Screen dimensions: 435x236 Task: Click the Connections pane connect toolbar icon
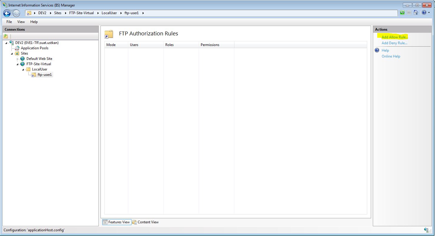tap(6, 36)
